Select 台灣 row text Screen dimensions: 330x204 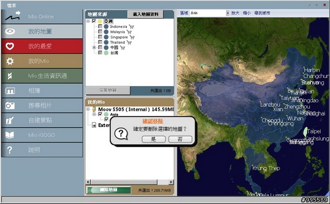tap(114, 53)
